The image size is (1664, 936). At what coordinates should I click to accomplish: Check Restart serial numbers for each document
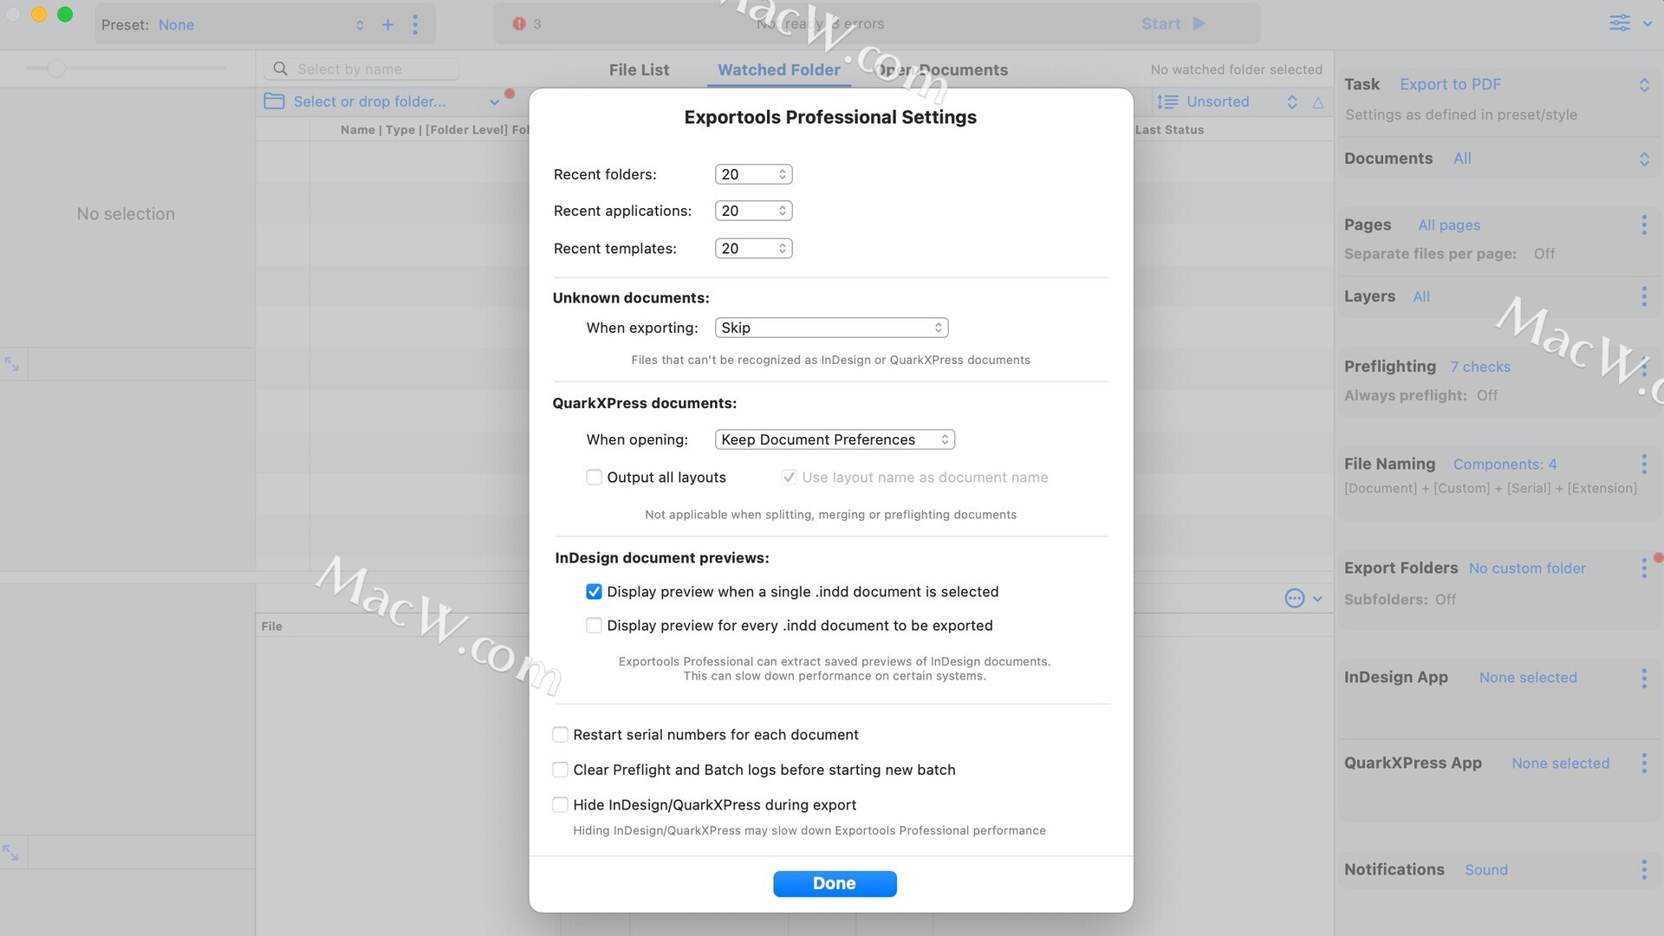(560, 734)
